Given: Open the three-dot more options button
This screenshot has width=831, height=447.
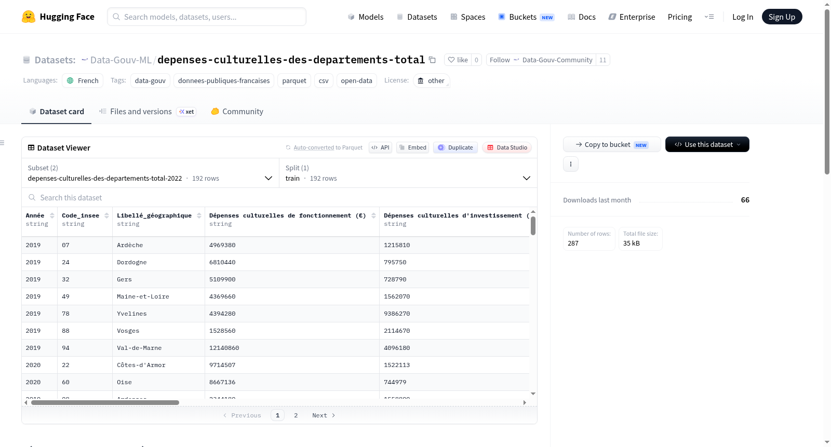Looking at the screenshot, I should [x=571, y=164].
